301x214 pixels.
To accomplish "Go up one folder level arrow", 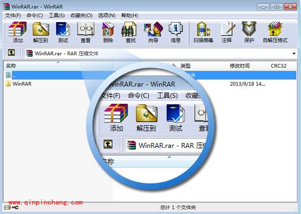I will click(11, 53).
